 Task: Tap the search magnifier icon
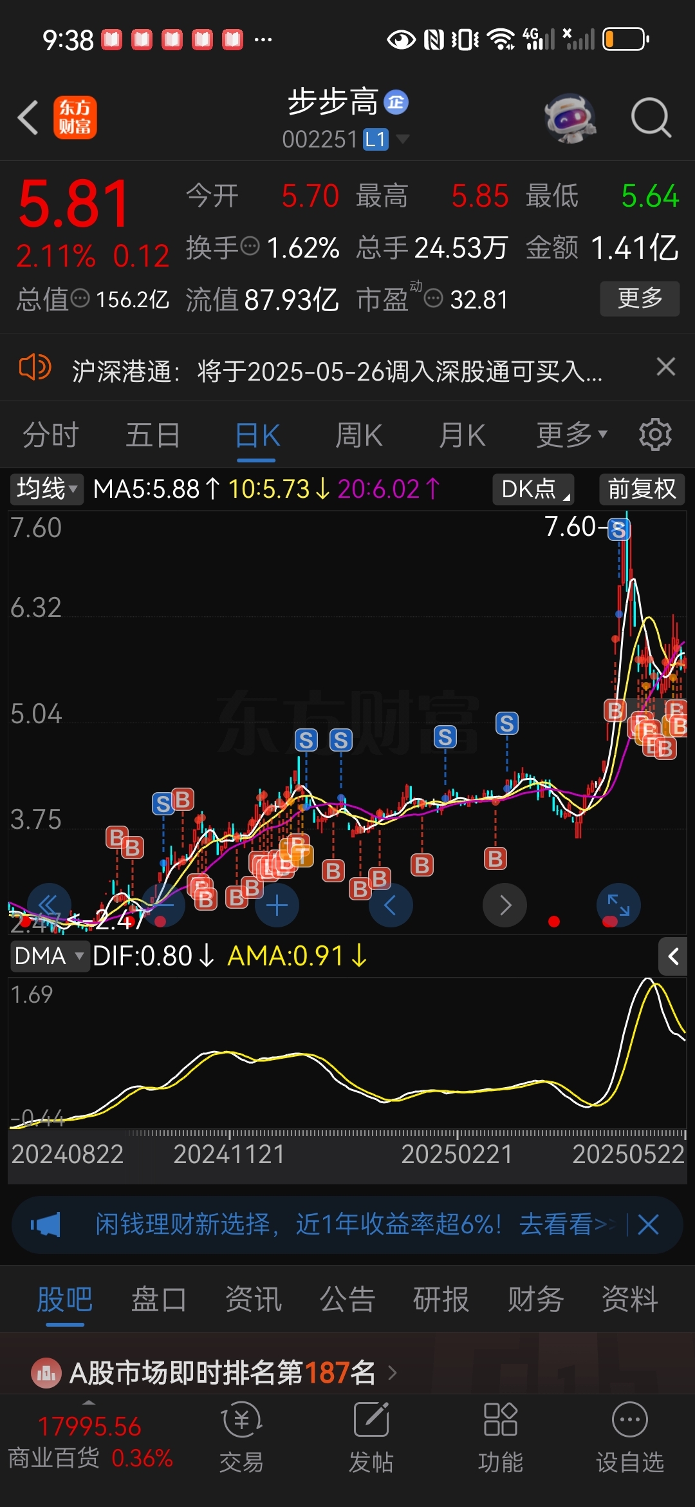(x=651, y=118)
